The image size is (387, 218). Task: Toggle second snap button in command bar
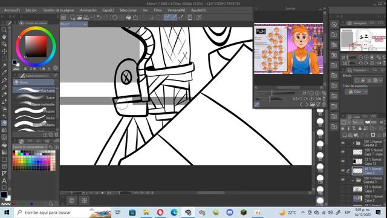pos(174,18)
